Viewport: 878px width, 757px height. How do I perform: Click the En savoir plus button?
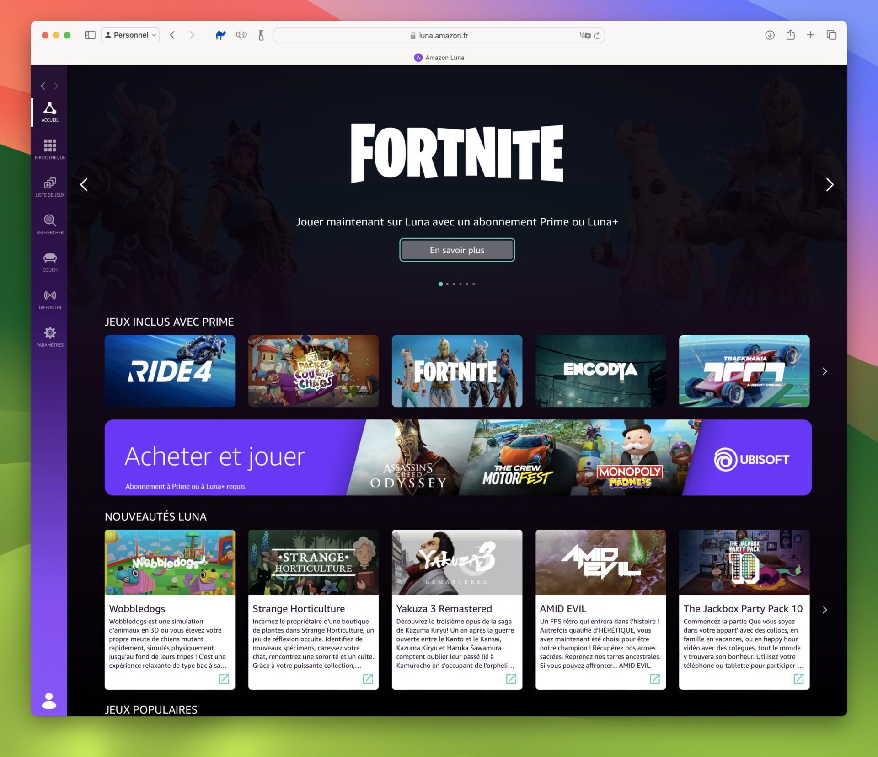457,250
